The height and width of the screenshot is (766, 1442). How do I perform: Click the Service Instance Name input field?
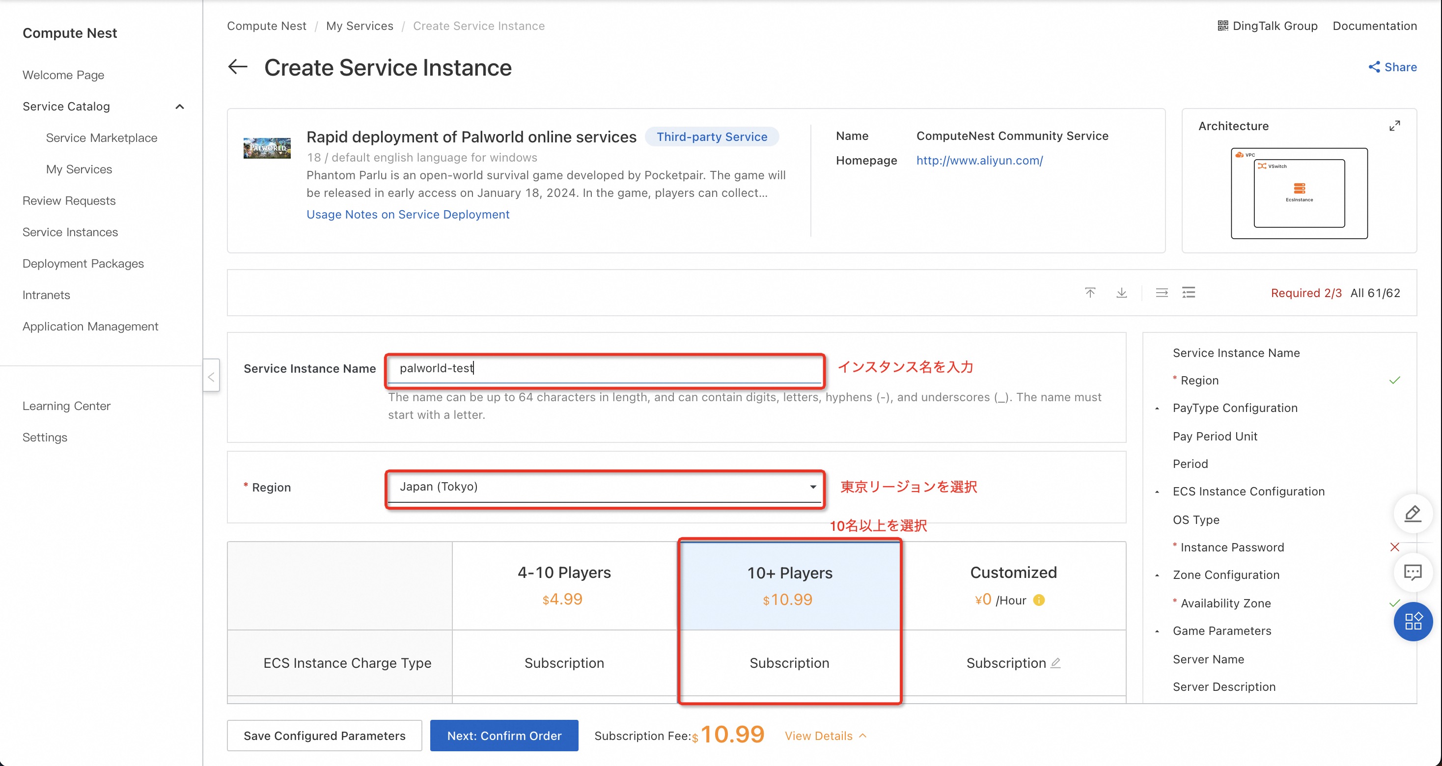click(605, 368)
